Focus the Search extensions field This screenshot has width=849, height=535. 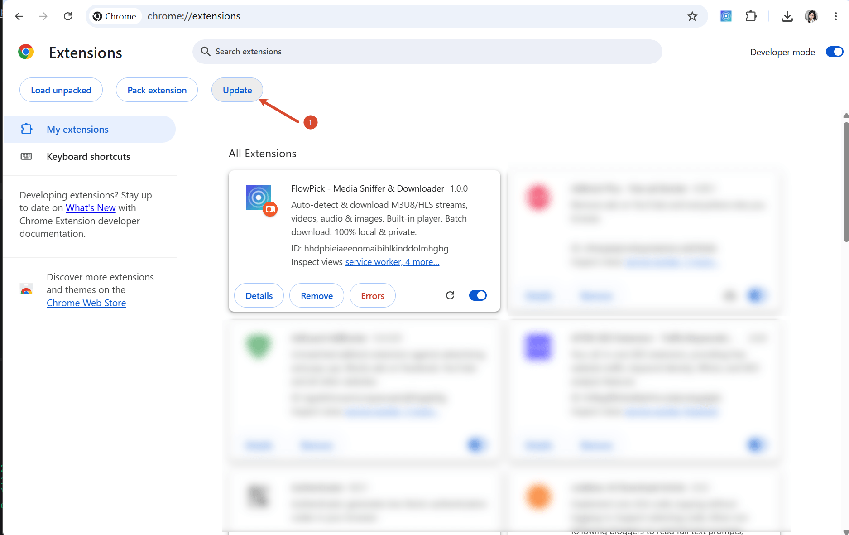(427, 52)
